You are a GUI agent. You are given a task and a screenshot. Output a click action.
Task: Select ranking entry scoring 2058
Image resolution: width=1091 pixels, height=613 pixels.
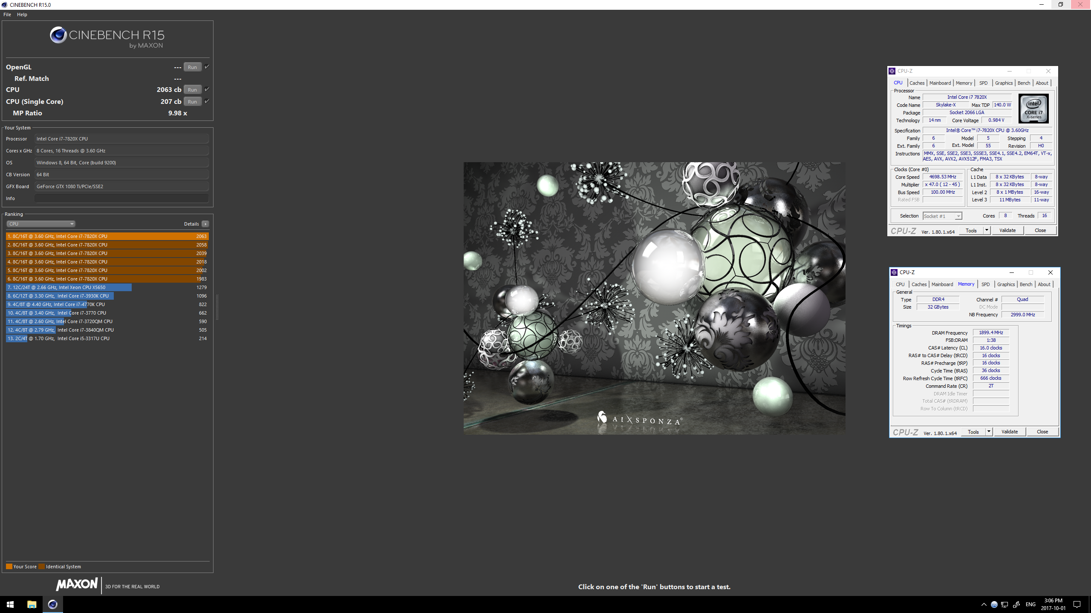(x=107, y=245)
